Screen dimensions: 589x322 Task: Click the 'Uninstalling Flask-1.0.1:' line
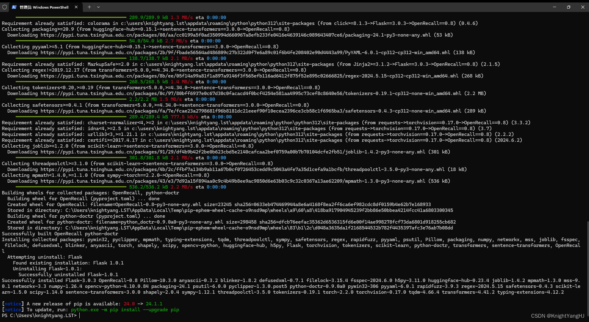tap(47, 269)
